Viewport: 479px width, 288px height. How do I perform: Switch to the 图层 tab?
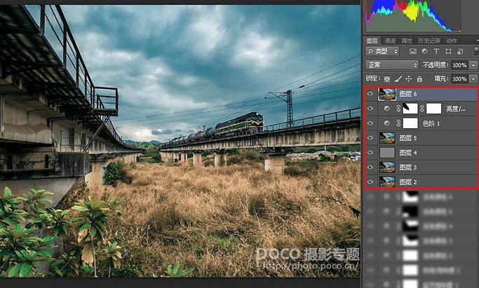372,41
